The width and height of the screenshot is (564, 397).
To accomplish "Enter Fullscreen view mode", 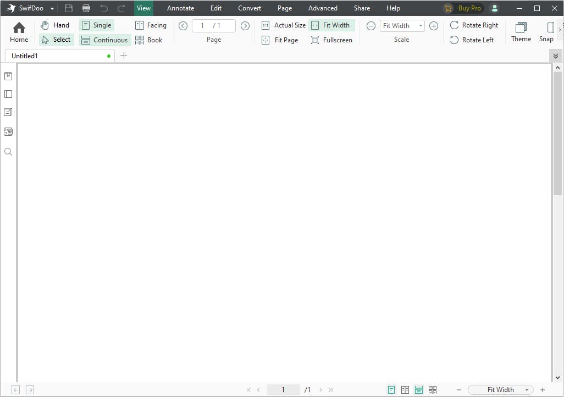I will (x=331, y=40).
